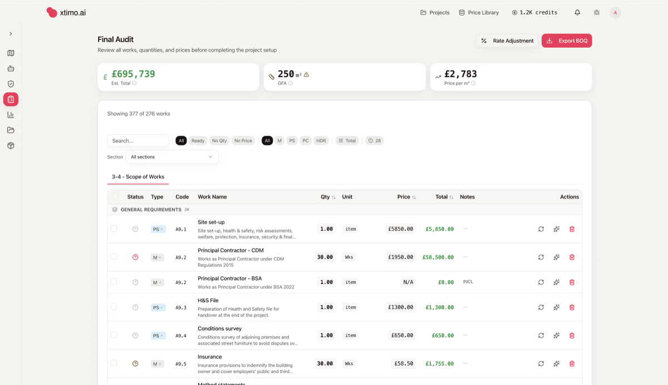Viewport: 668px width, 385px height.
Task: Expand the left sidebar with the arrow
Action: [11, 34]
